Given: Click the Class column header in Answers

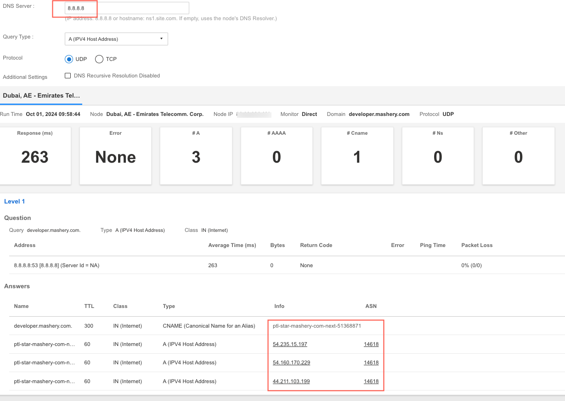Looking at the screenshot, I should point(120,306).
